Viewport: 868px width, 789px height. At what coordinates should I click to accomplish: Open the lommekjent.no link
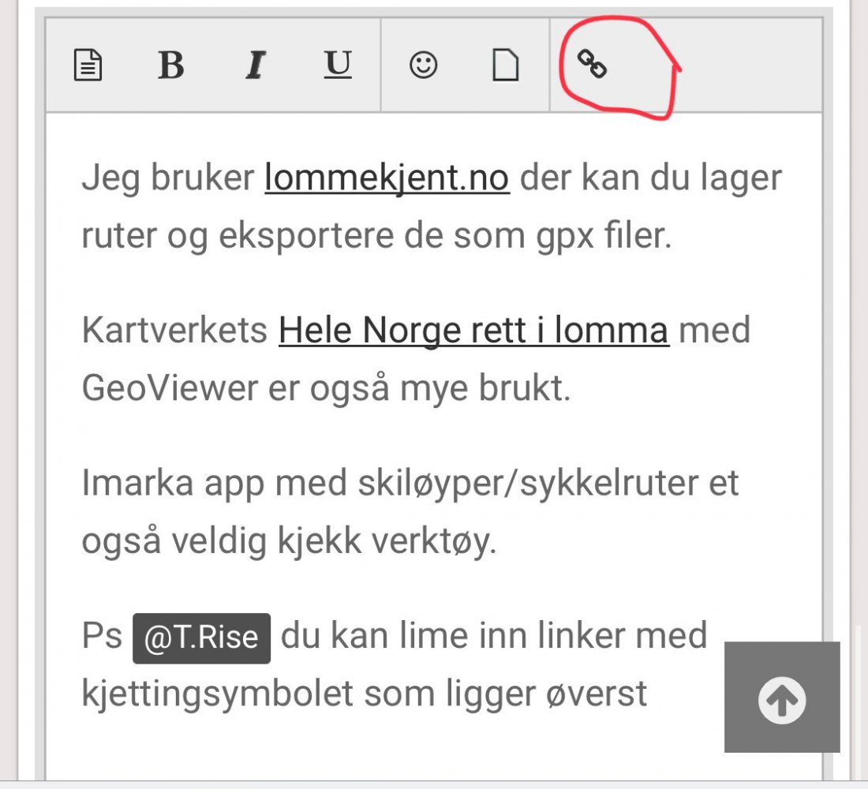pos(387,178)
